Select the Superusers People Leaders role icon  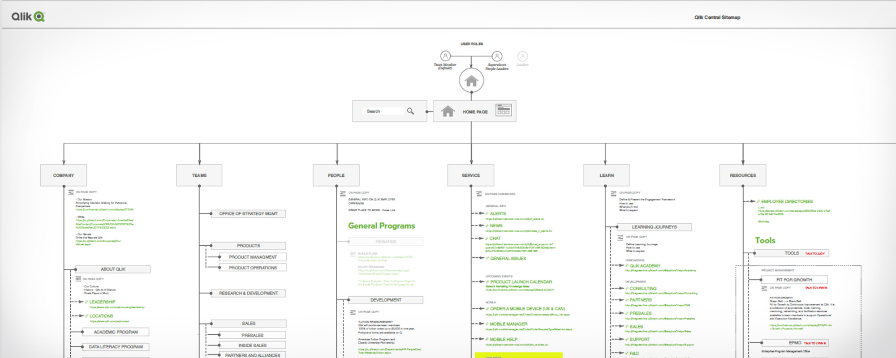[497, 56]
